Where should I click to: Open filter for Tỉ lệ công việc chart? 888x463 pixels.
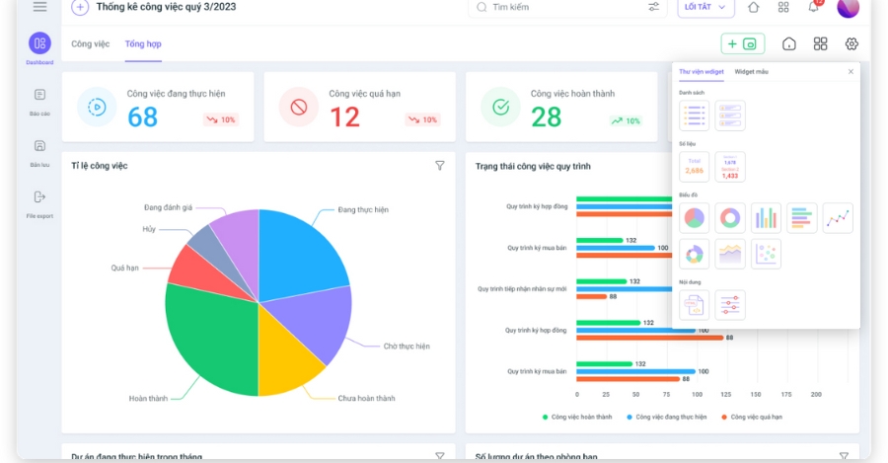click(x=440, y=166)
